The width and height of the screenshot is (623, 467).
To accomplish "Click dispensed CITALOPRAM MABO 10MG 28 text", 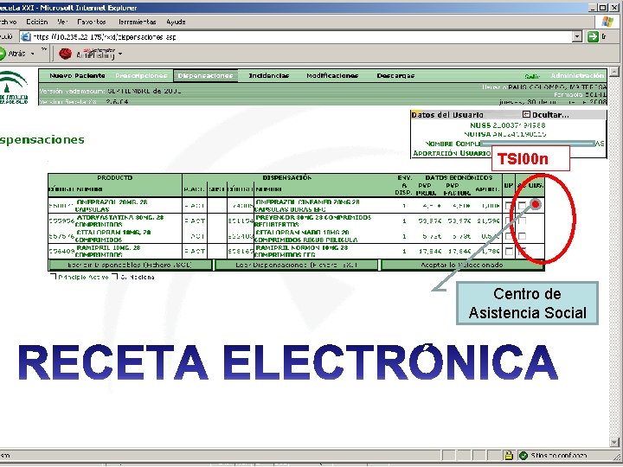I will [x=301, y=233].
